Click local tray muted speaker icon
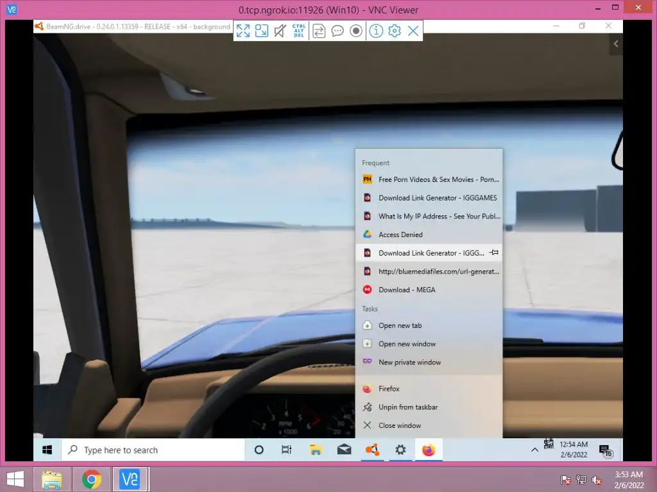Viewport: 657px width, 492px height. pyautogui.click(x=597, y=479)
